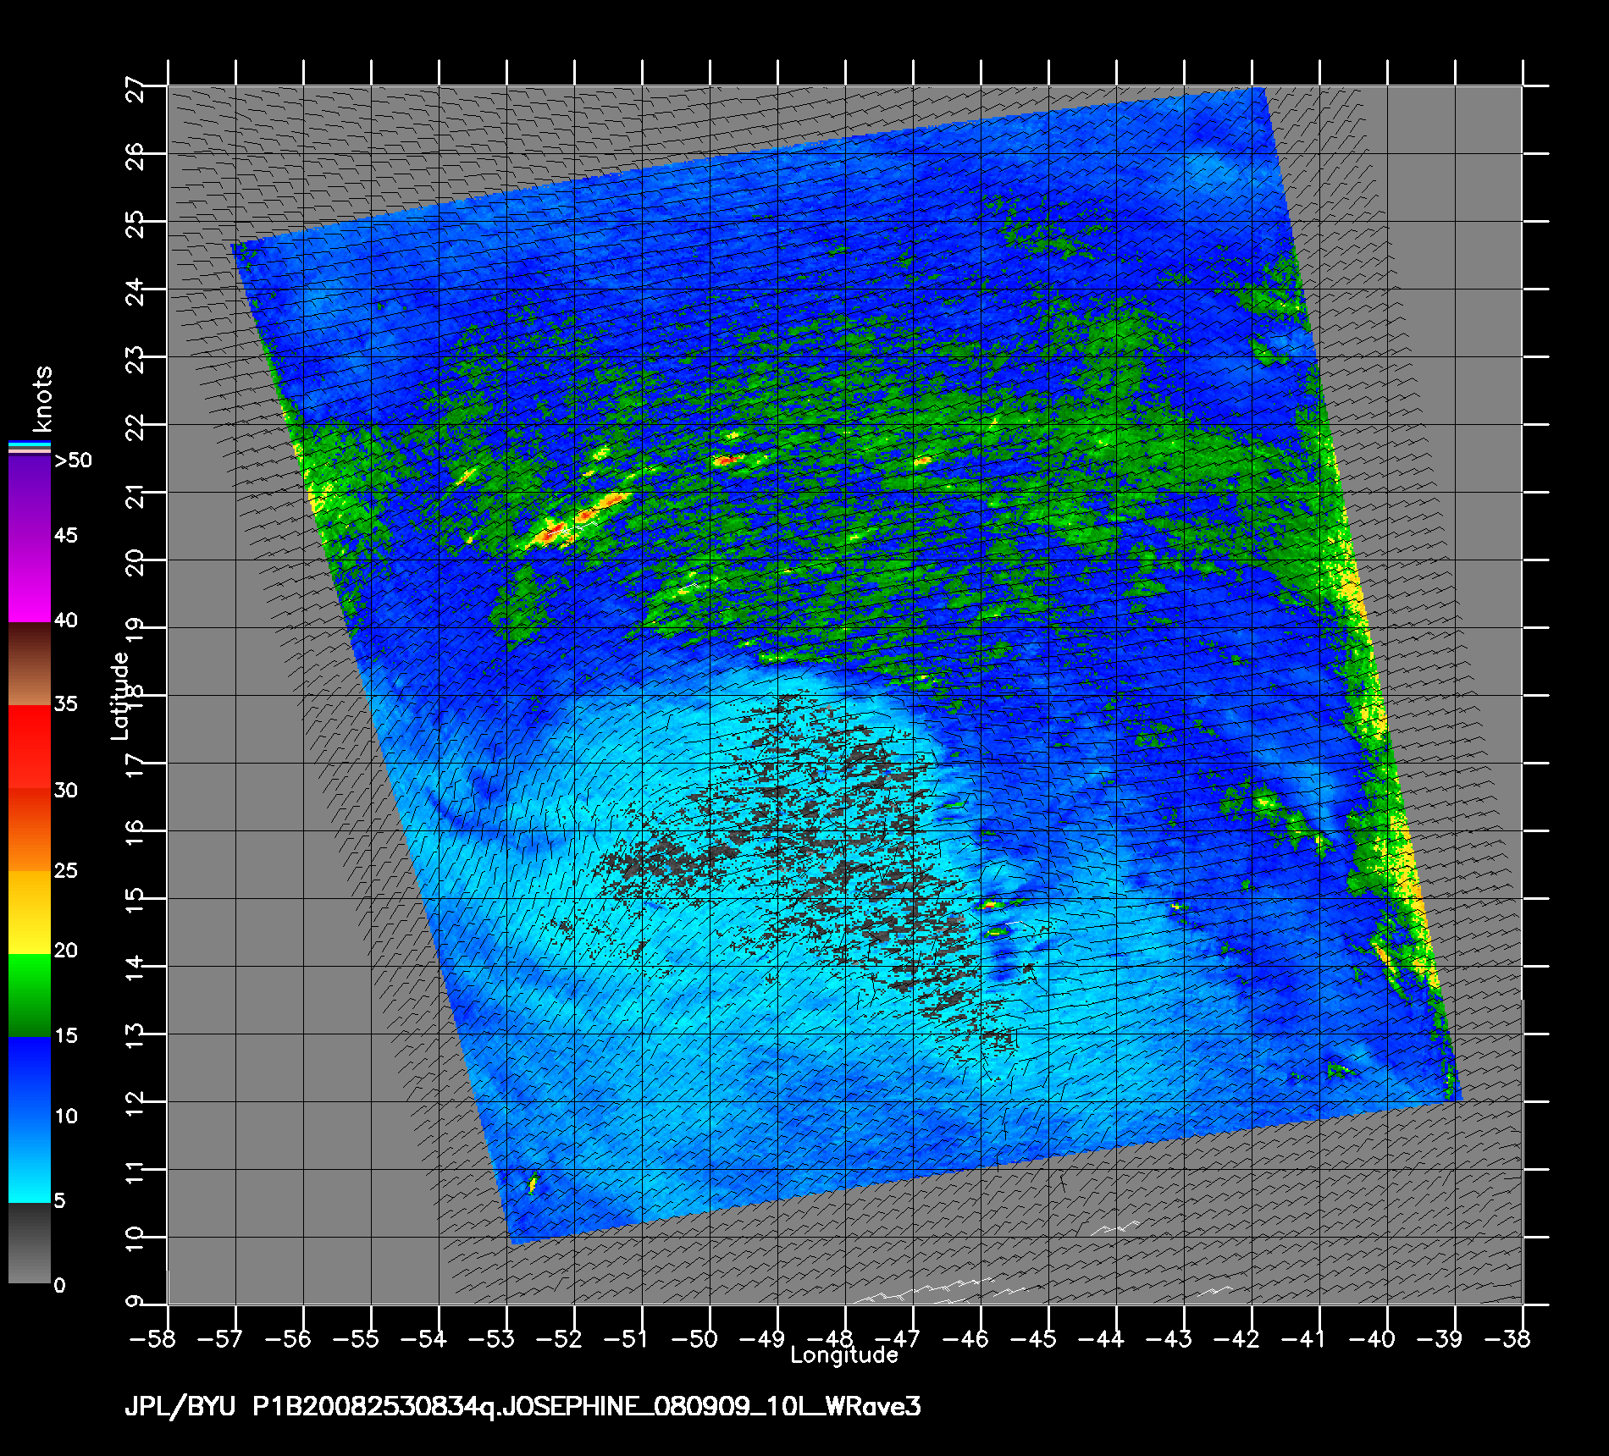Click the latitude 25 tick label
Viewport: 1609px width, 1456px height.
(x=135, y=223)
